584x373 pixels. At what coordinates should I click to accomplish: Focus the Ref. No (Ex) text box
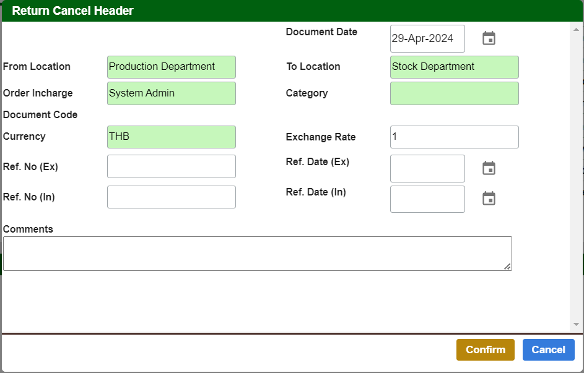tap(171, 166)
